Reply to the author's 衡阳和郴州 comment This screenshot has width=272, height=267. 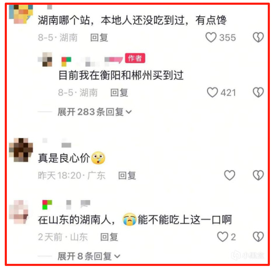tap(119, 93)
